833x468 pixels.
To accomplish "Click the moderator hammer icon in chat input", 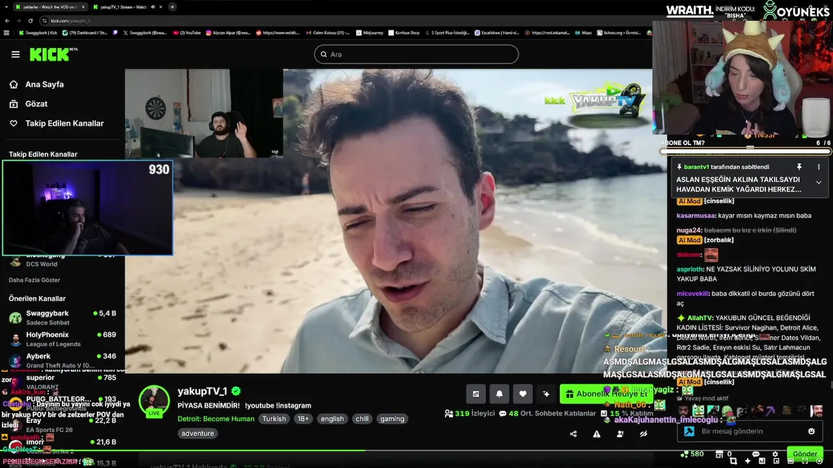I will pyautogui.click(x=689, y=431).
